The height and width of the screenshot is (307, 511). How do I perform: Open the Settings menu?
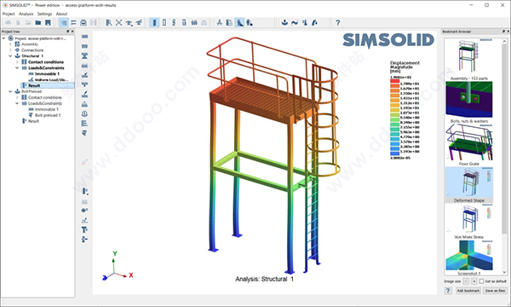[x=44, y=14]
